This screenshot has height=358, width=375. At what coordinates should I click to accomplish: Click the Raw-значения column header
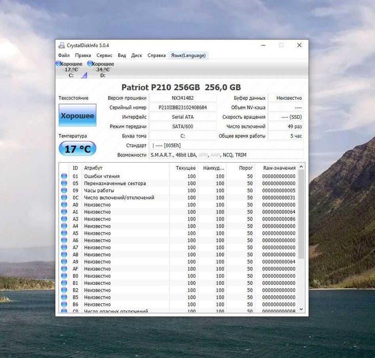[x=277, y=168]
